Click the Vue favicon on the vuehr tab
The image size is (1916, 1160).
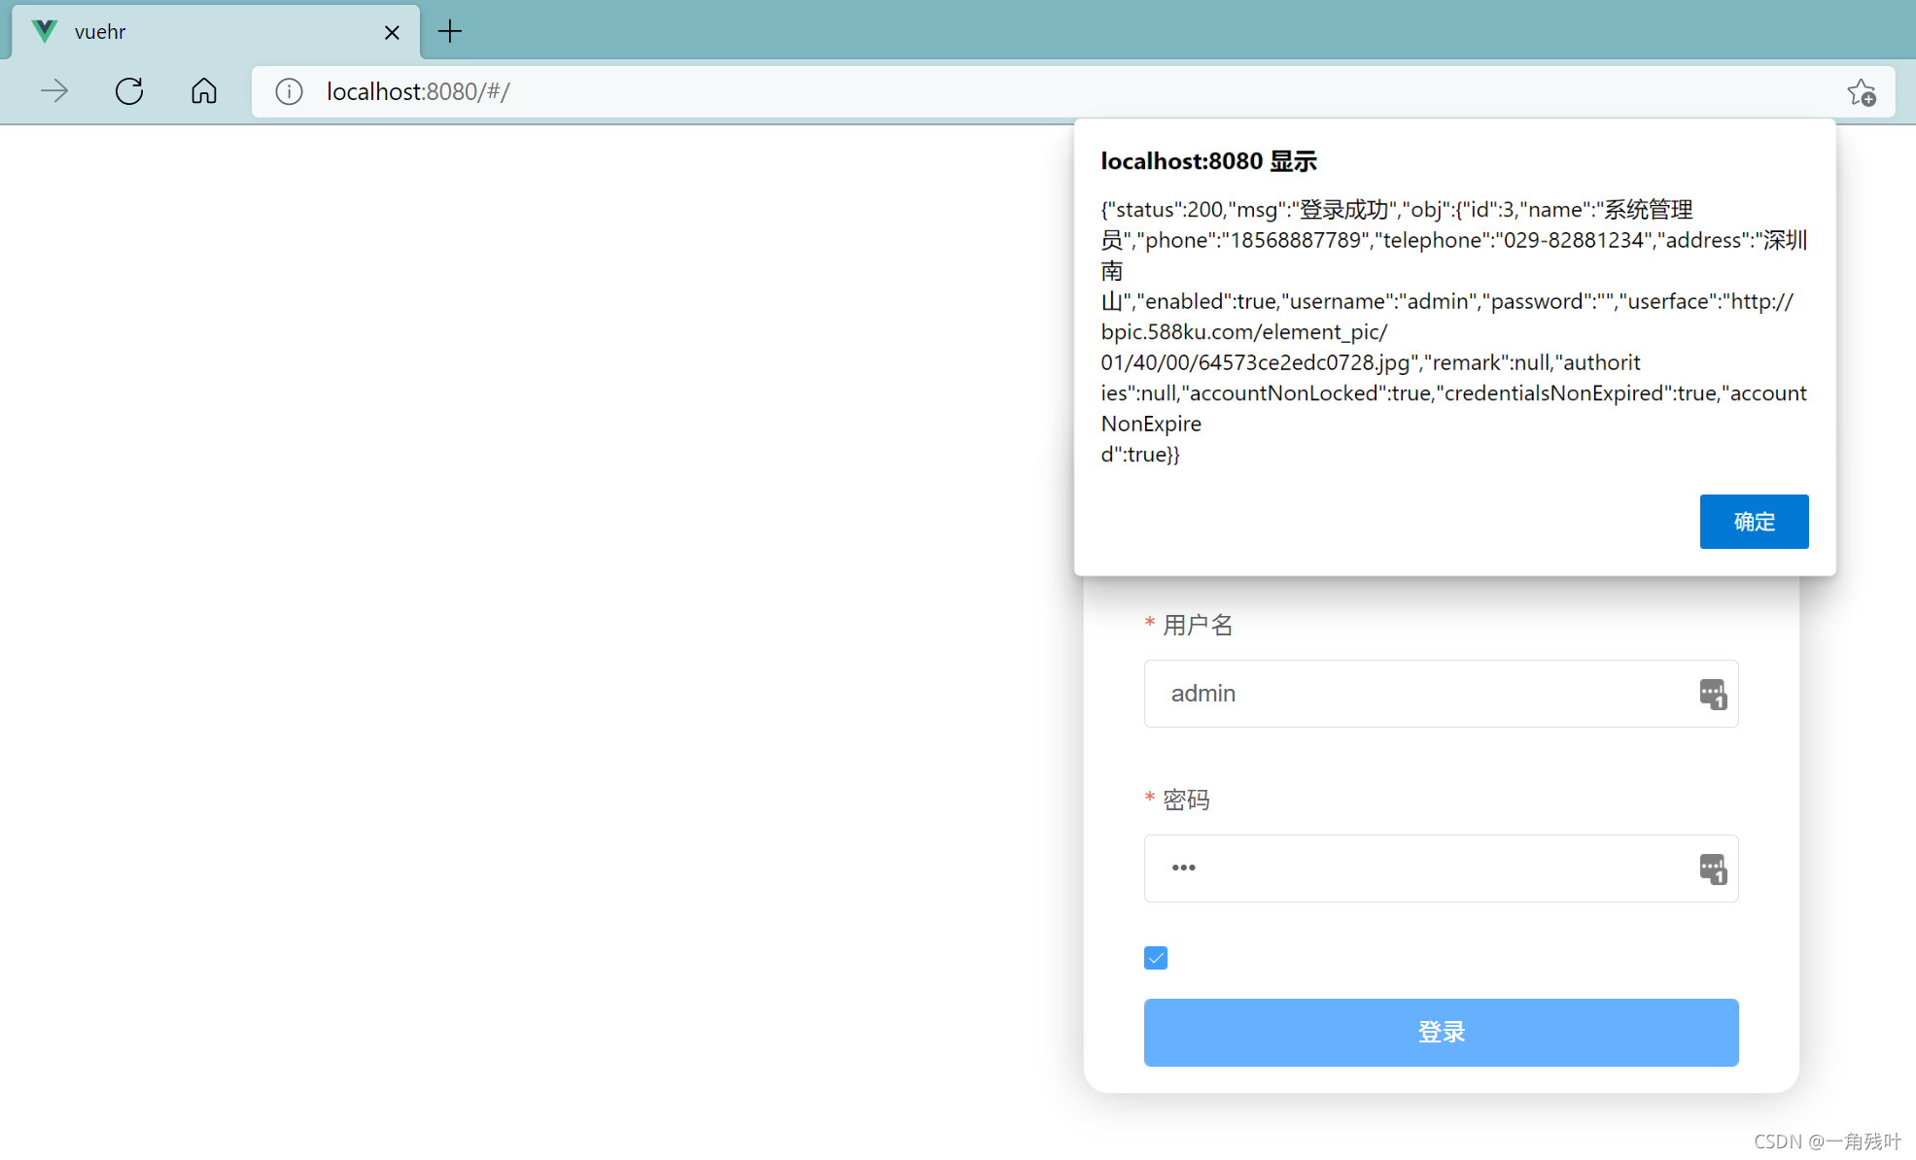pyautogui.click(x=44, y=30)
